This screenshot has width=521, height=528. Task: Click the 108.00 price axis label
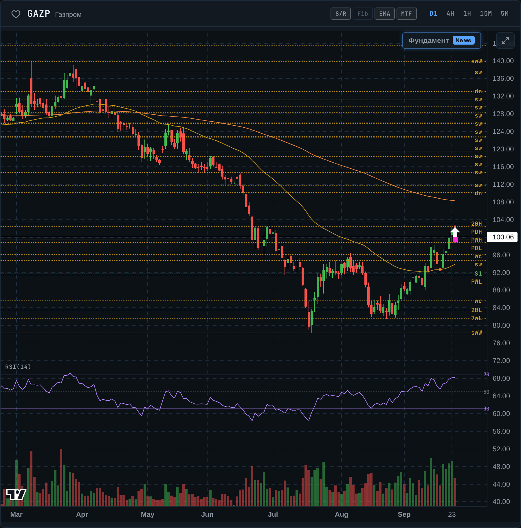tap(503, 202)
